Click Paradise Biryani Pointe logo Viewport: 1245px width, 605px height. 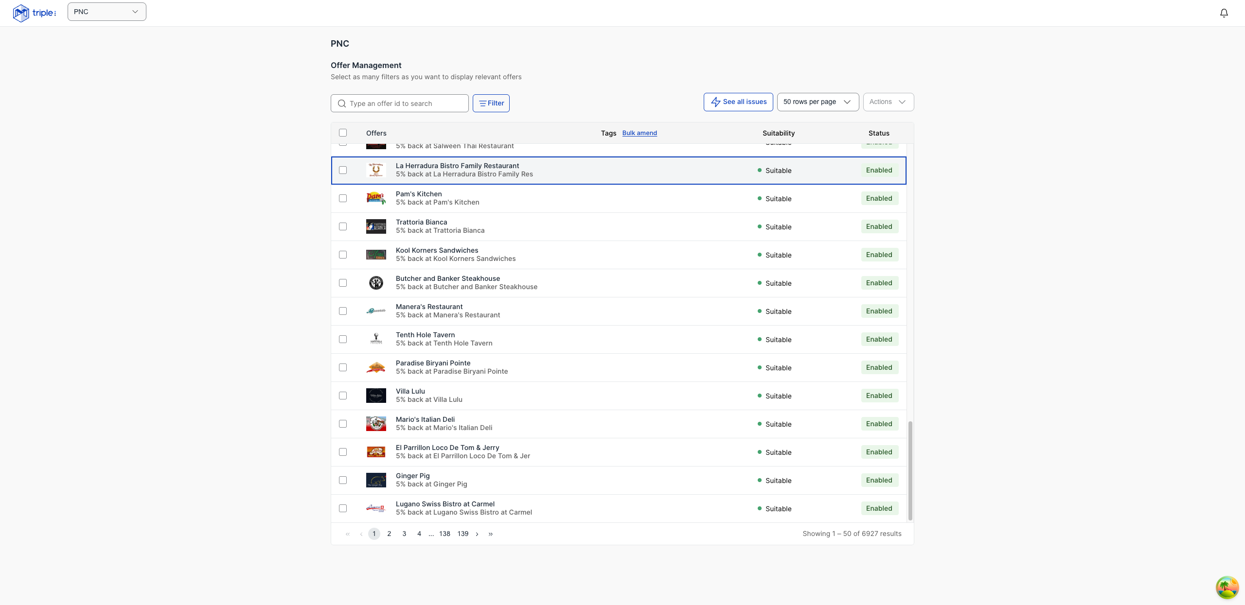(x=376, y=367)
